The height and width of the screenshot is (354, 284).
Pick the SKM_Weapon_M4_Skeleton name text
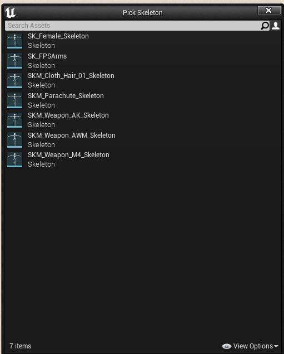pos(68,155)
